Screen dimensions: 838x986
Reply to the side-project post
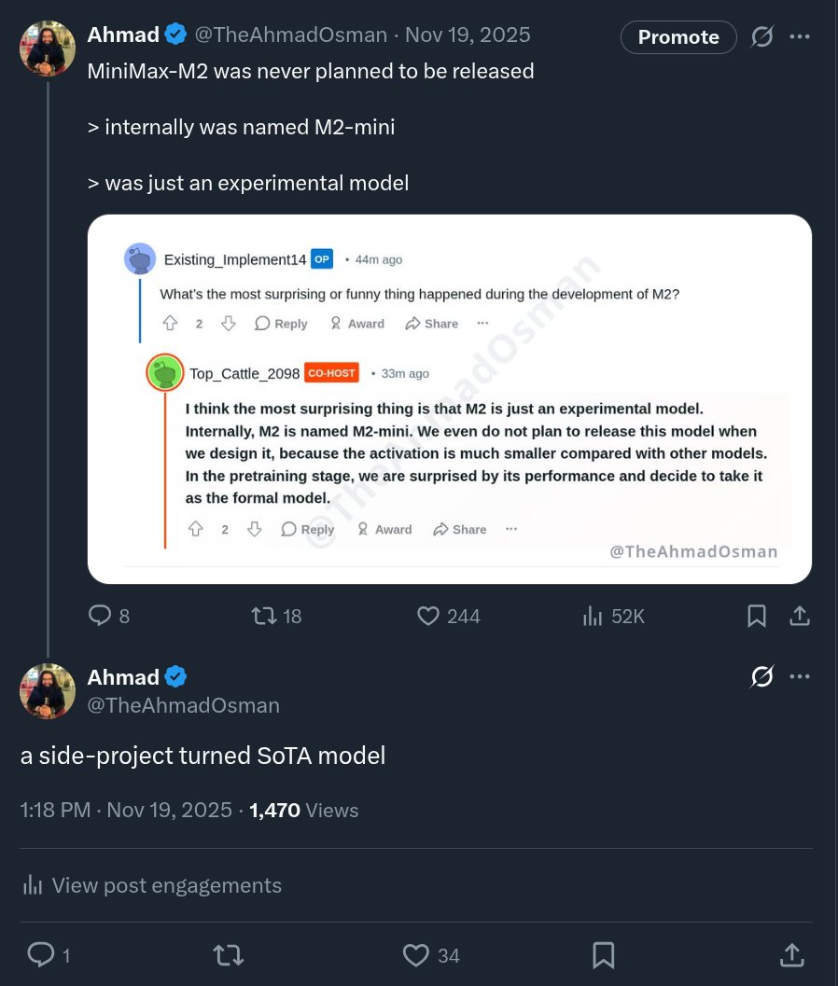pyautogui.click(x=41, y=955)
